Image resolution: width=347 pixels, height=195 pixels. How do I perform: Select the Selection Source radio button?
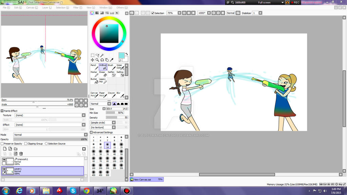click(46, 144)
